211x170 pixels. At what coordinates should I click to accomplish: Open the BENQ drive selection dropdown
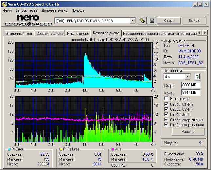point(132,21)
